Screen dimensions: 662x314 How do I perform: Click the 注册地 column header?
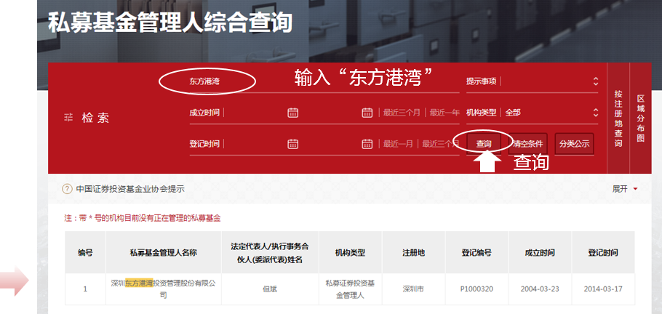click(x=414, y=252)
